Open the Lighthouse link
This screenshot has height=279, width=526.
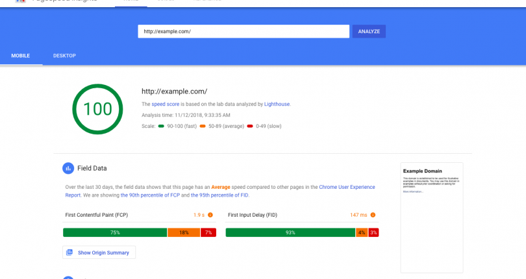click(x=277, y=104)
